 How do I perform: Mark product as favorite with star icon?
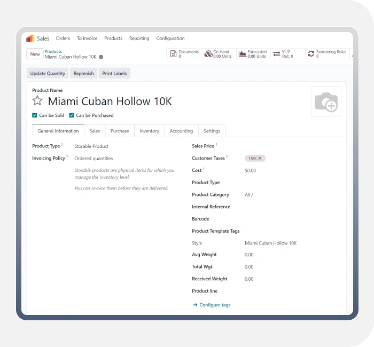(37, 100)
